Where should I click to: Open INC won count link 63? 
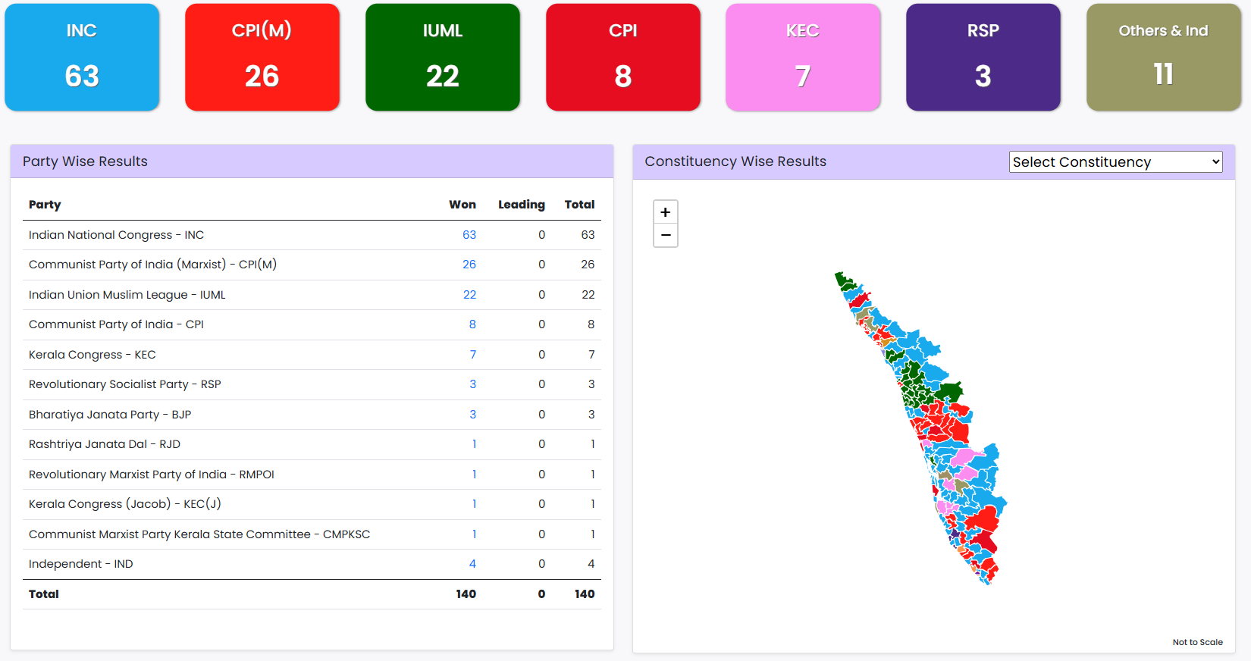tap(469, 235)
